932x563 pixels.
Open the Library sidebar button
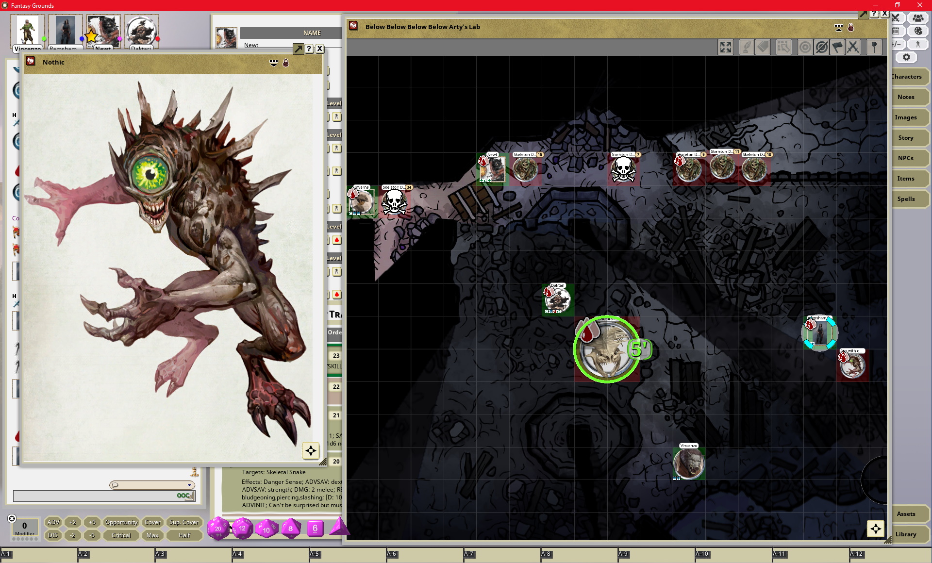[909, 534]
